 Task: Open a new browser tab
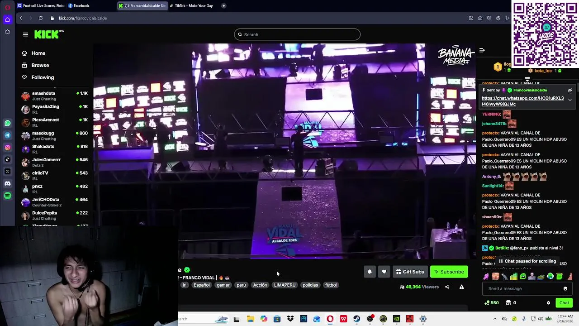pyautogui.click(x=223, y=6)
